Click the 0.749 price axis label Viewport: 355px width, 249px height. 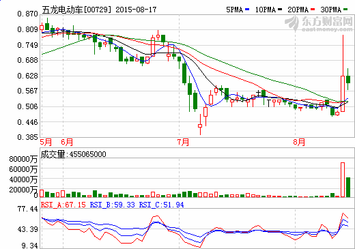(x=27, y=45)
